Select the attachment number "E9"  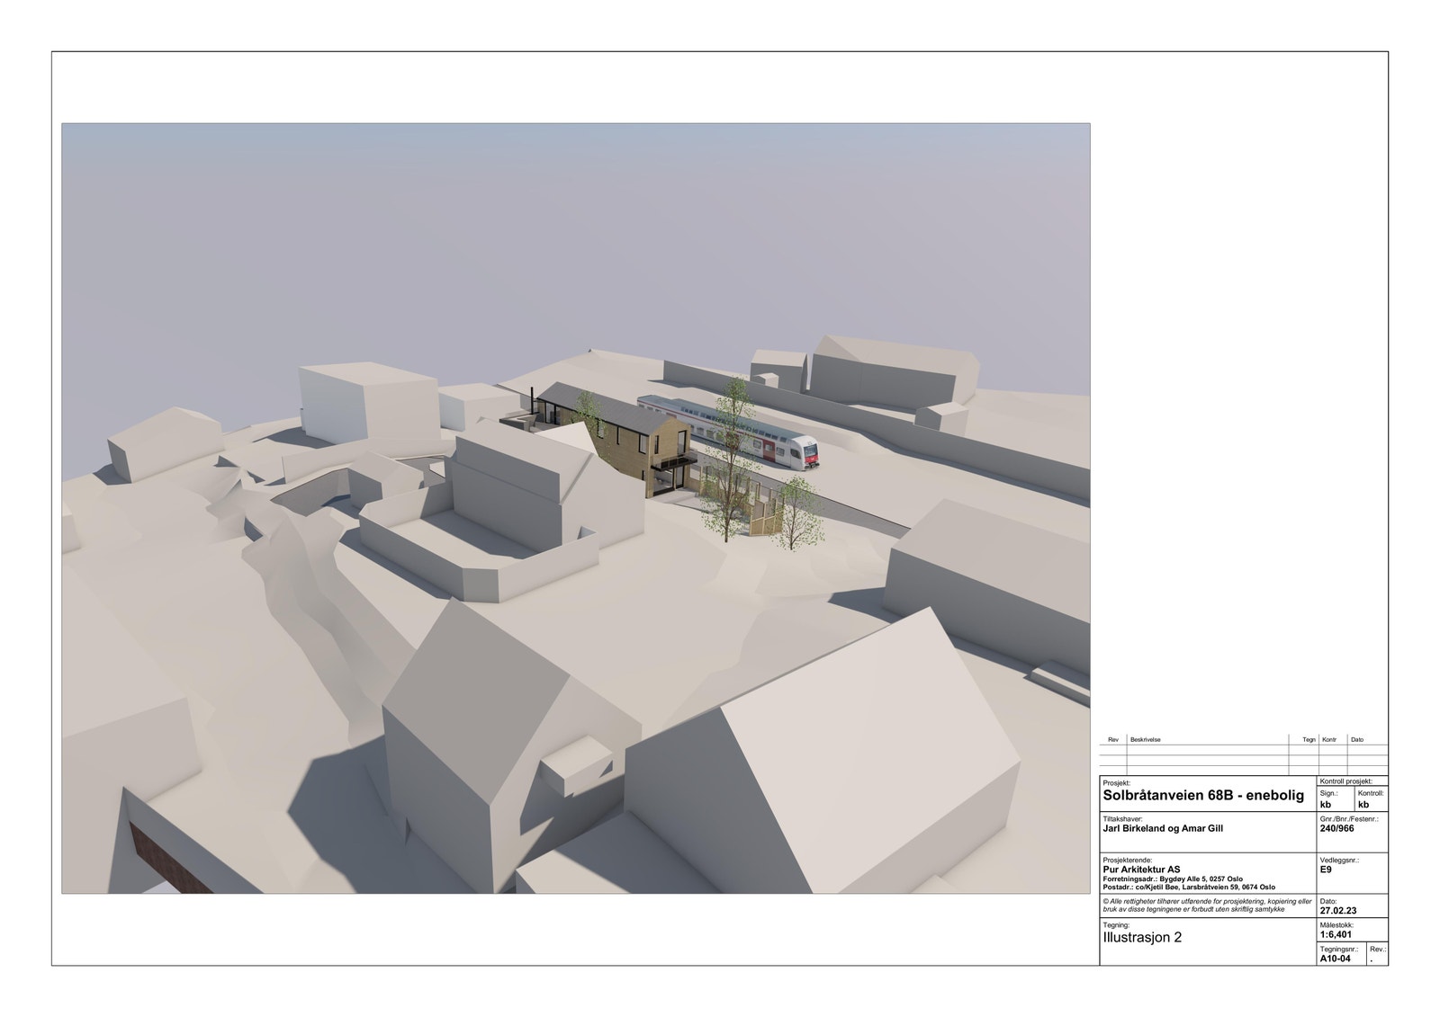[x=1327, y=870]
